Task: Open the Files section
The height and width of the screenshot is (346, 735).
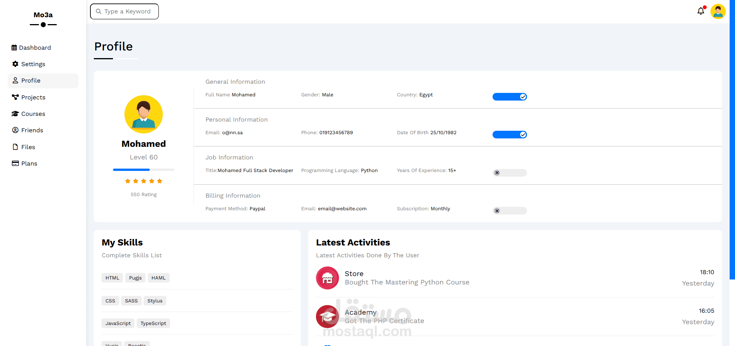Action: pos(43,147)
